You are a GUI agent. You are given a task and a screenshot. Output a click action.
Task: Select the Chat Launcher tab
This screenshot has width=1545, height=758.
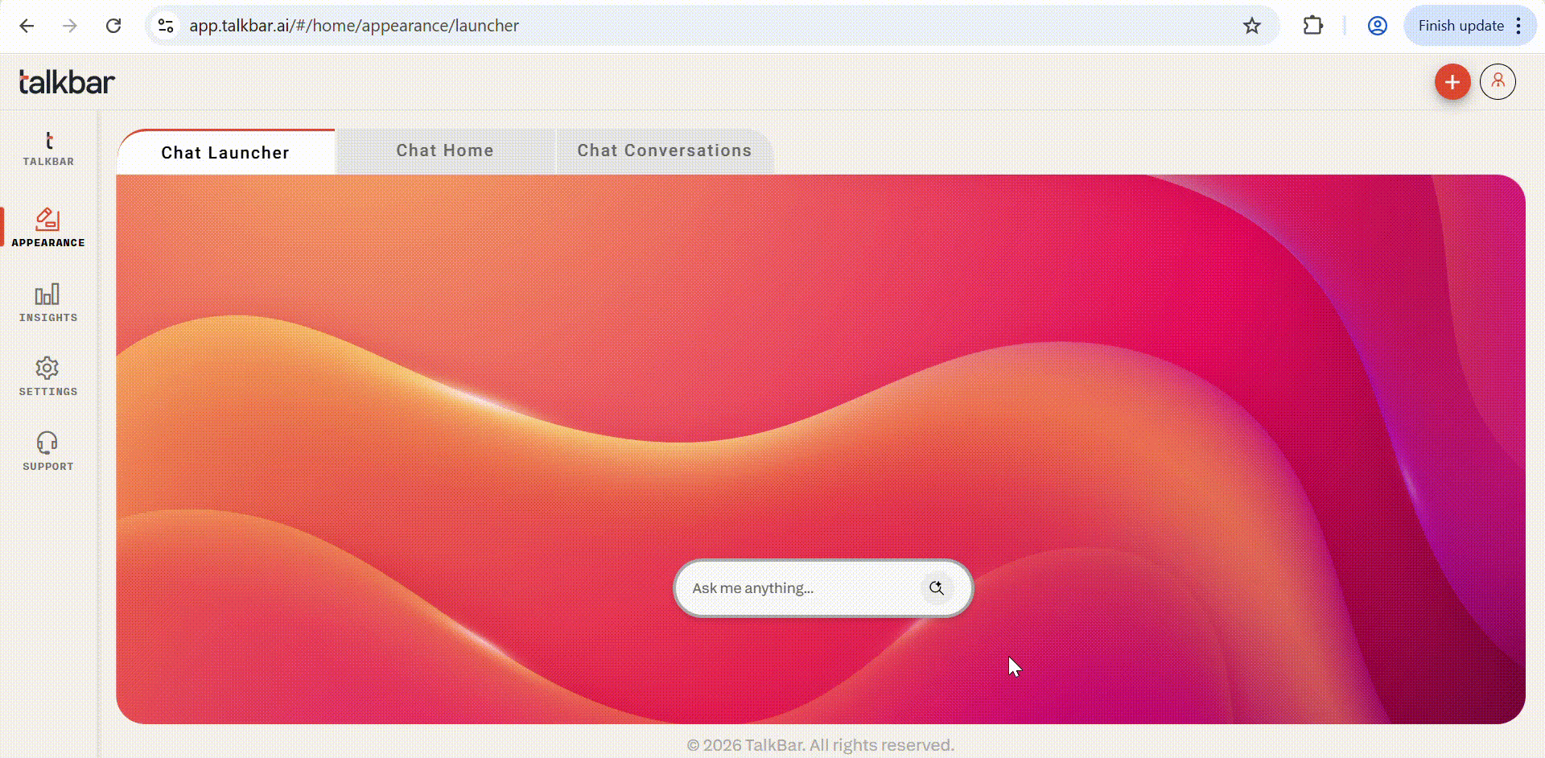(x=225, y=153)
